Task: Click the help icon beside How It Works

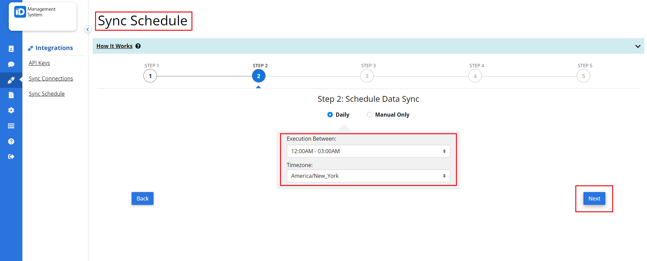Action: [138, 46]
